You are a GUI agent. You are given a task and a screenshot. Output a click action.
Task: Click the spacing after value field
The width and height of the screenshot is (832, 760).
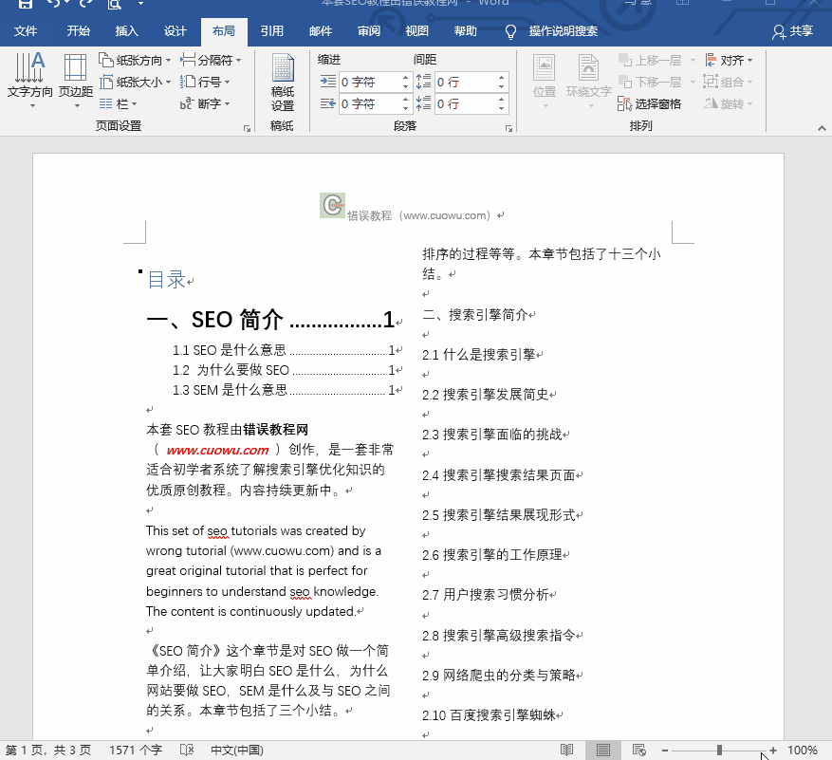click(x=466, y=103)
